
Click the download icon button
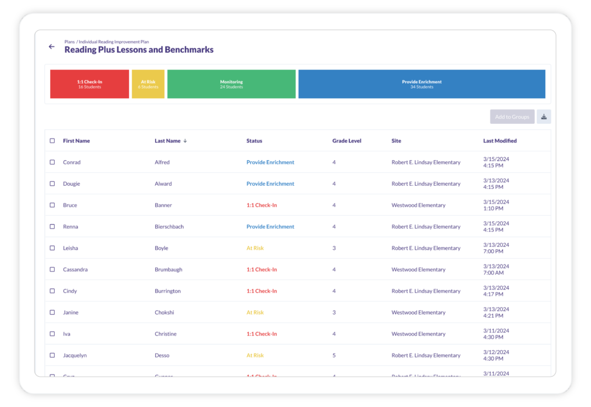544,117
